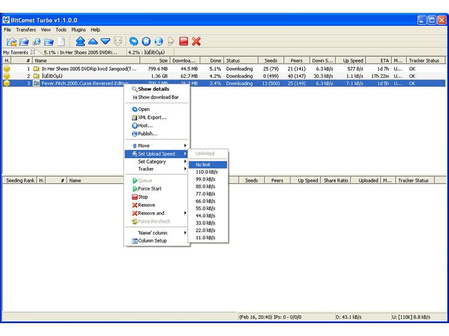Open the View menu

[x=46, y=30]
